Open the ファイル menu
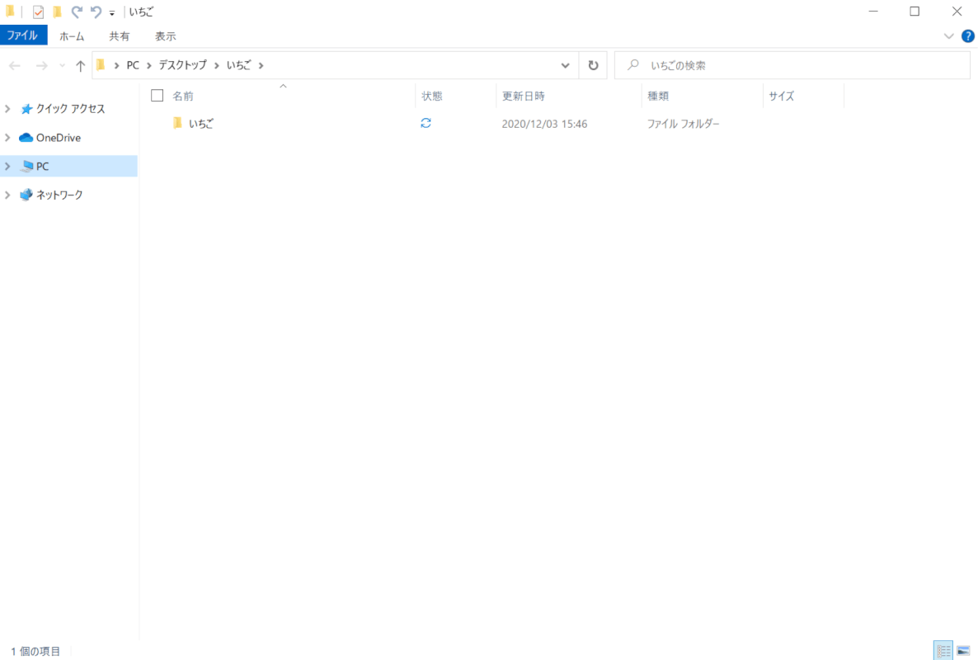This screenshot has width=978, height=660. click(x=23, y=35)
